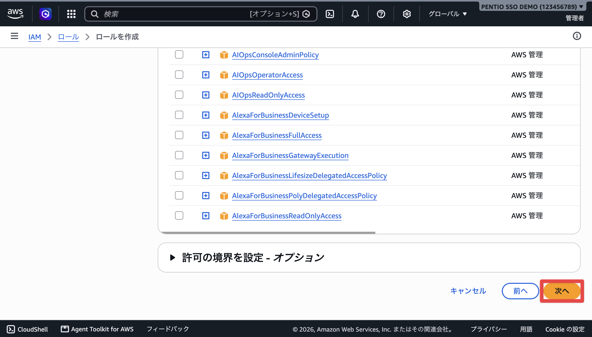This screenshot has height=337, width=592.
Task: Click the search magnifier icon
Action: point(95,14)
